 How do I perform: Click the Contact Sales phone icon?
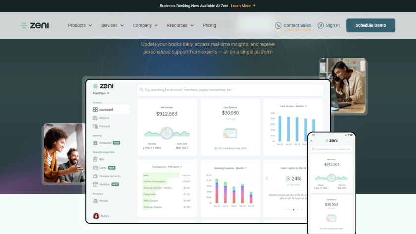[278, 25]
